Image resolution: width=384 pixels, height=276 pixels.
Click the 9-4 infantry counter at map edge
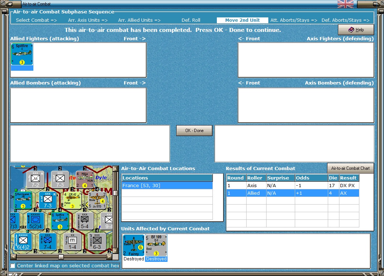[x=107, y=221]
